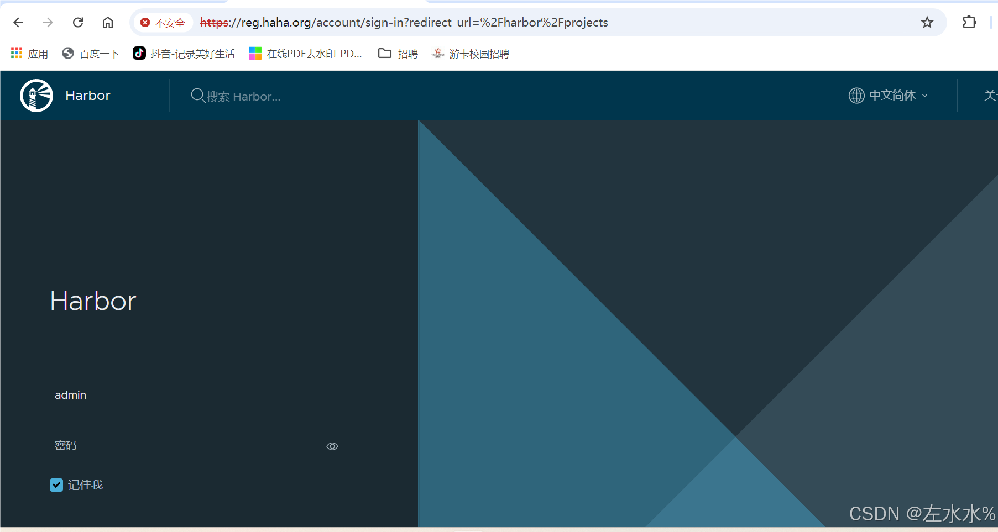Uncheck the 记住我 checkbox
This screenshot has width=998, height=532.
point(56,485)
